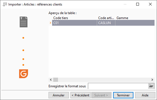Click the horizontal scrollbar right arrow
Image resolution: width=157 pixels, height=100 pixels.
152,80
